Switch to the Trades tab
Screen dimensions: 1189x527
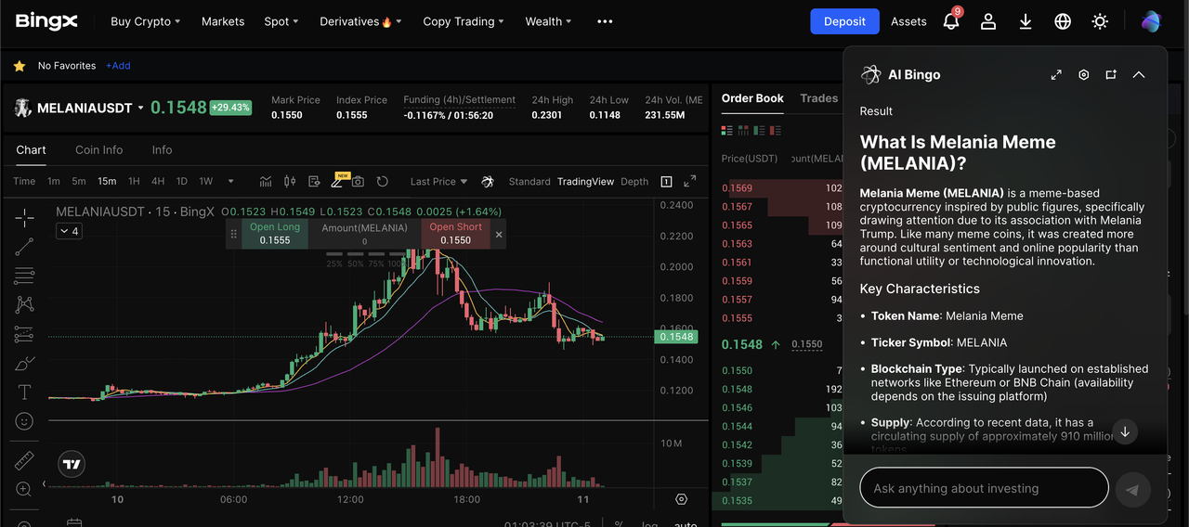tap(818, 98)
